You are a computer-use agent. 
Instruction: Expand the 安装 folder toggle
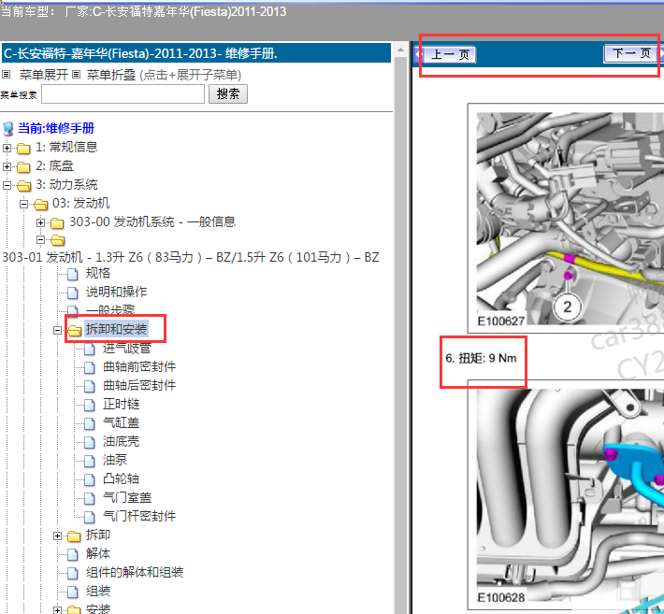(x=58, y=610)
